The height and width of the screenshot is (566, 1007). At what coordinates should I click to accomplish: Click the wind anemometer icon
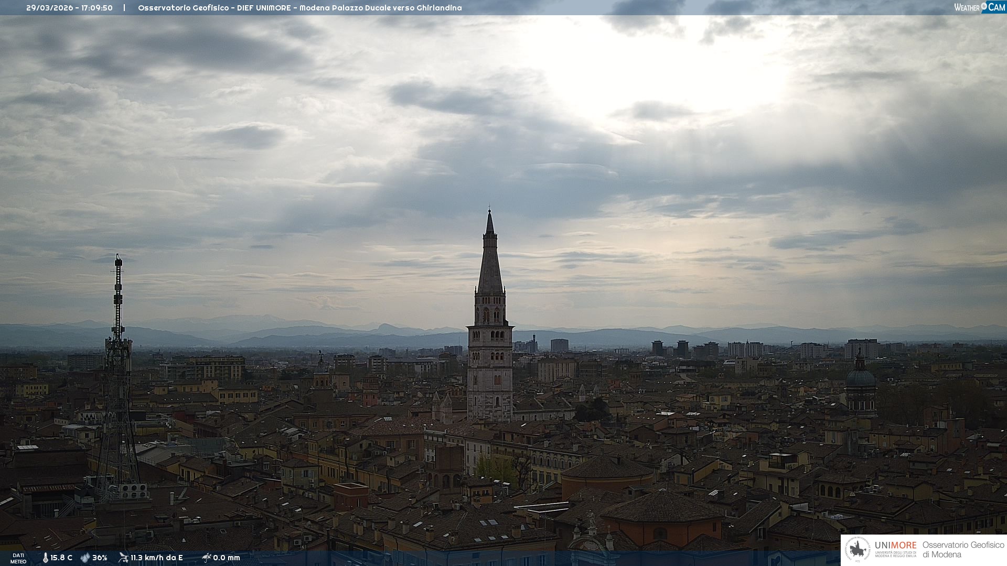point(123,558)
